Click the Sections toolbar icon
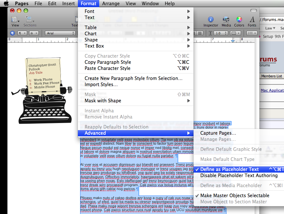This screenshot has height=214, width=284. point(30,21)
